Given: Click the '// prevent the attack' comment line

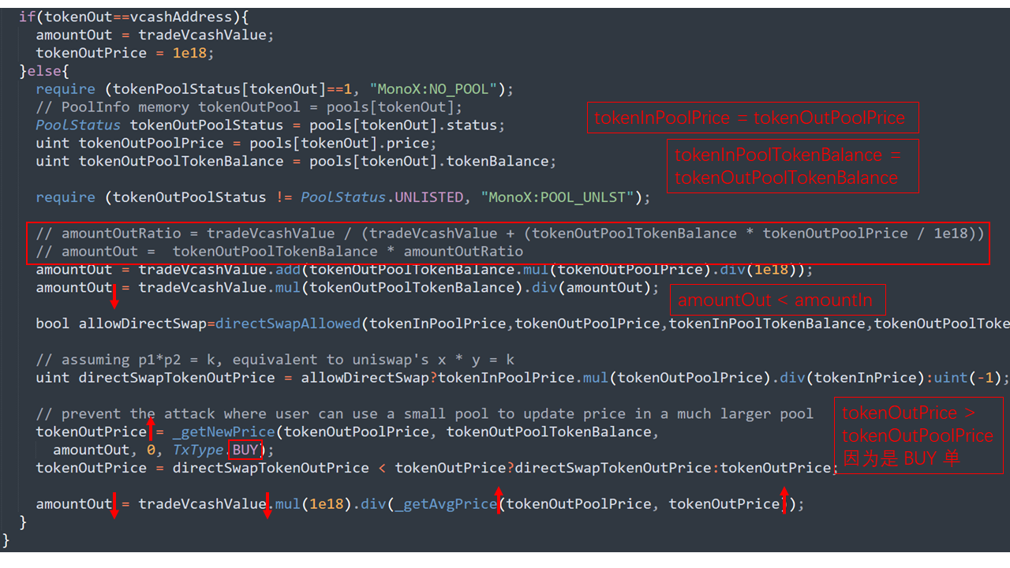Looking at the screenshot, I should (425, 413).
